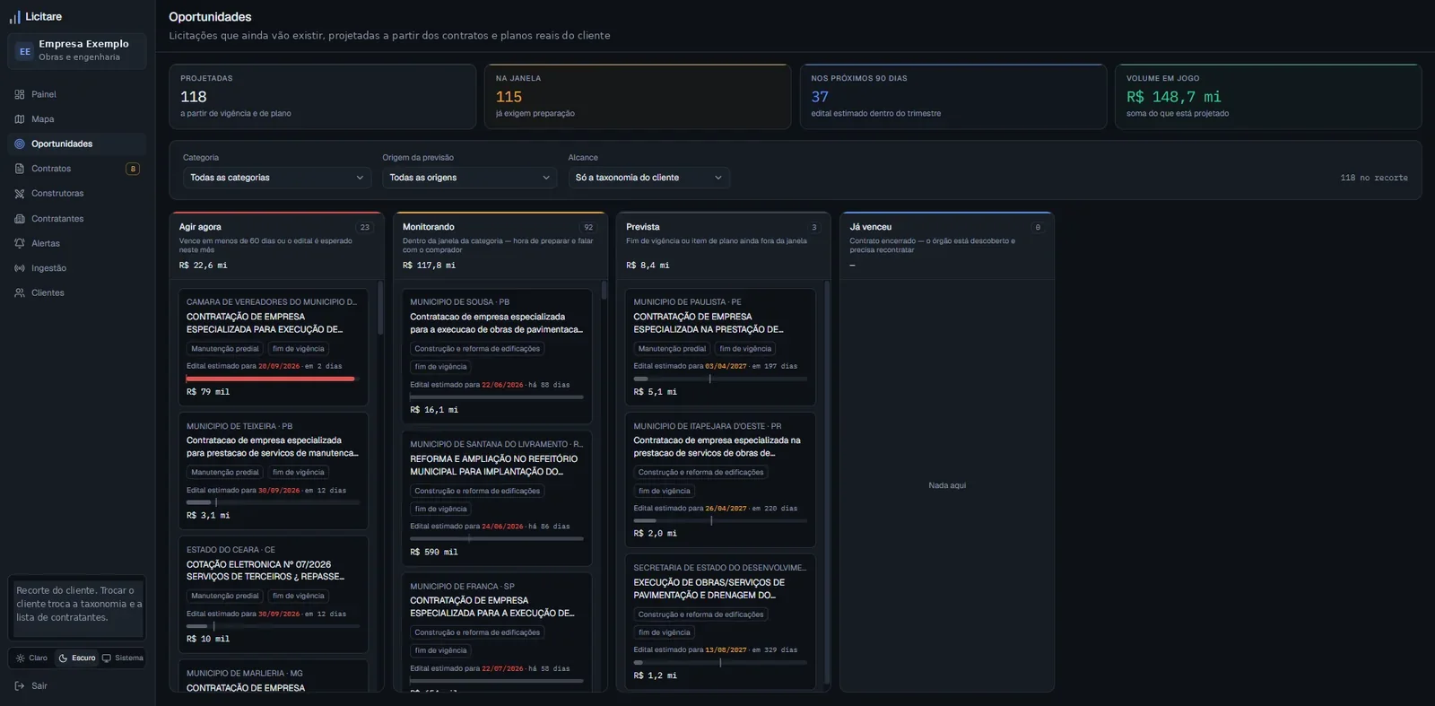
Task: Click the Alertas bell icon
Action: click(20, 243)
